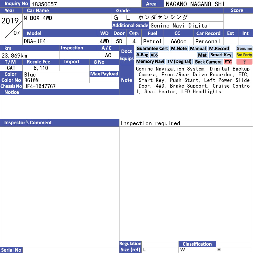The width and height of the screenshot is (253, 253).
Task: Toggle the TV (Degital) tag
Action: (x=179, y=62)
